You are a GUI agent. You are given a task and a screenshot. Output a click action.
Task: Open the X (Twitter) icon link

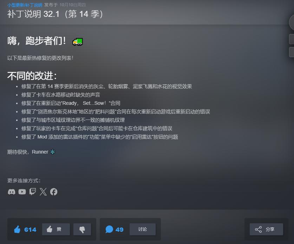pos(43,192)
